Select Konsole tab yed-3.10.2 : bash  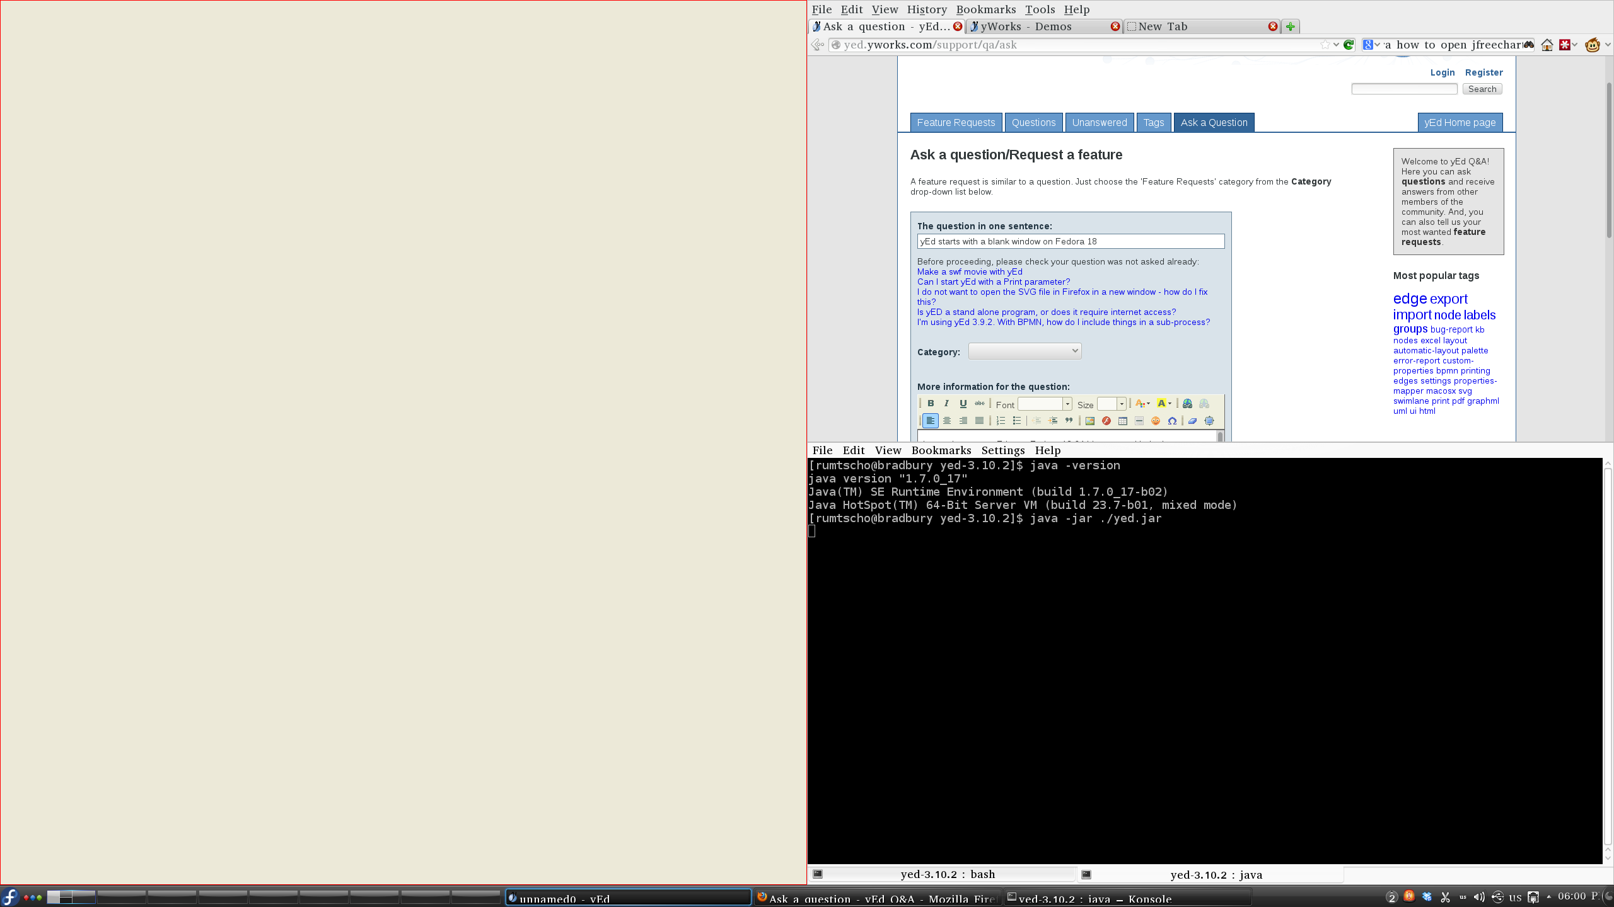943,874
